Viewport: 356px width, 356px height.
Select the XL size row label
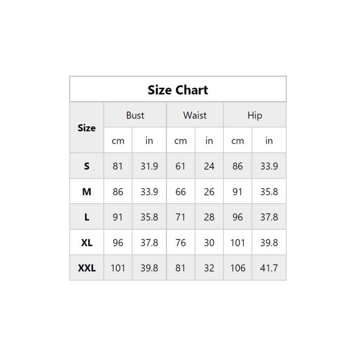(x=87, y=242)
